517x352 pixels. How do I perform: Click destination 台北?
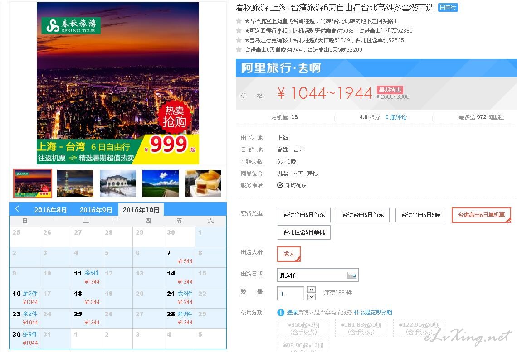click(x=299, y=150)
